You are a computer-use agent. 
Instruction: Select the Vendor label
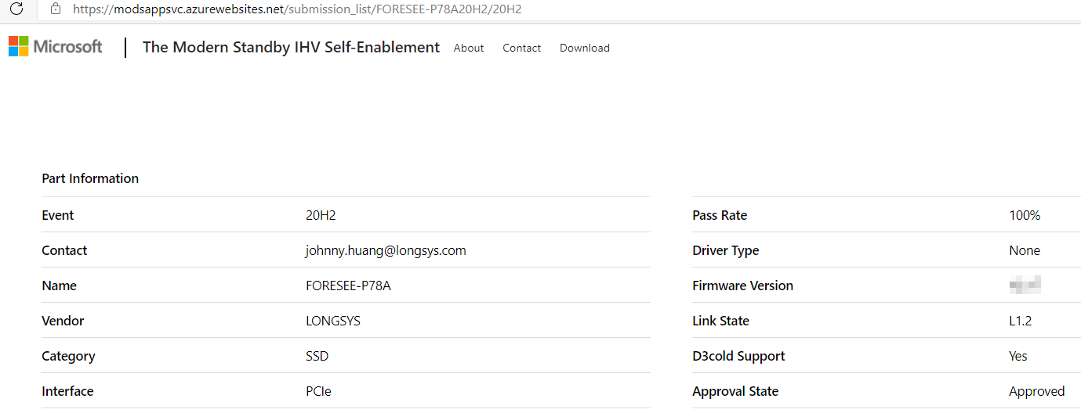point(63,321)
